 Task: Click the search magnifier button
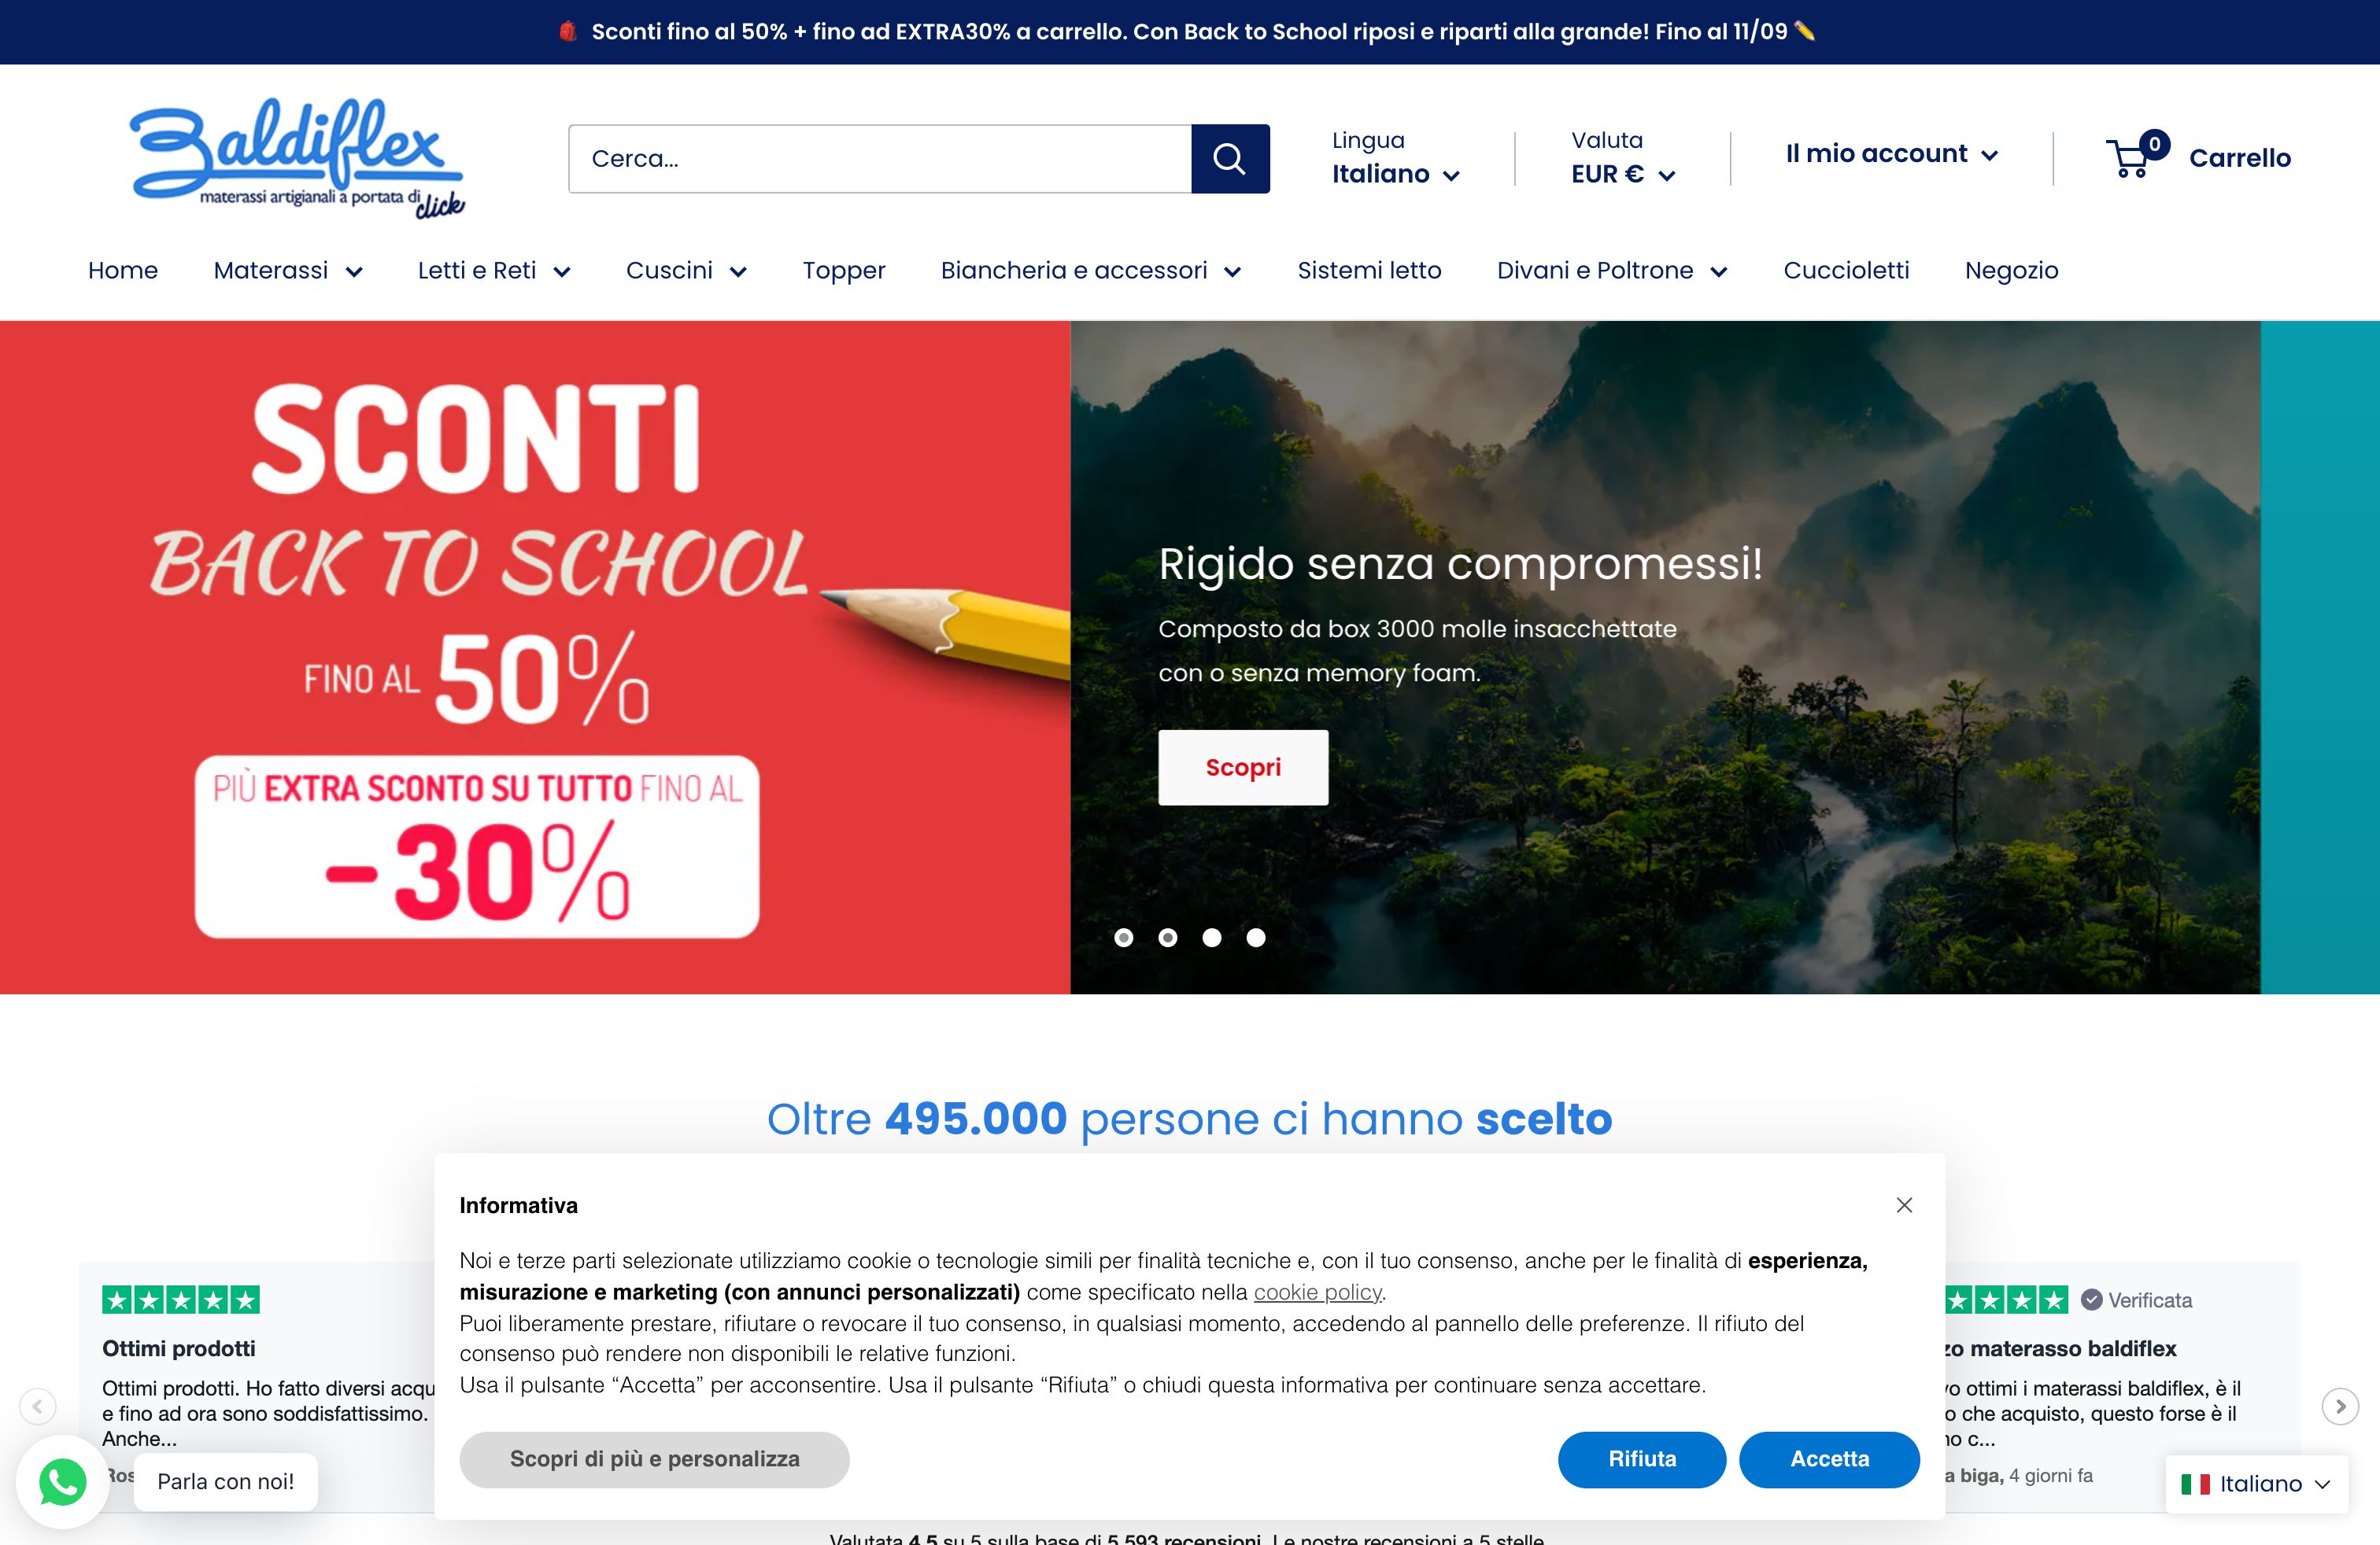[1230, 159]
